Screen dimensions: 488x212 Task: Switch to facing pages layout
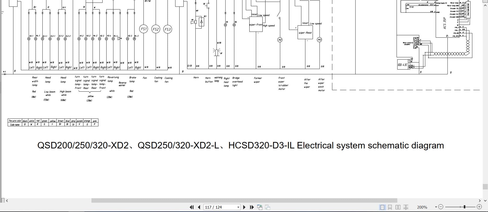click(x=398, y=207)
